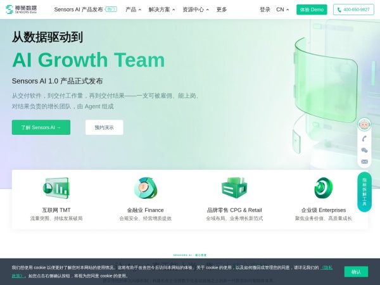Click the 400-650-9827 phone button
Image resolution: width=380 pixels, height=285 pixels.
click(353, 9)
